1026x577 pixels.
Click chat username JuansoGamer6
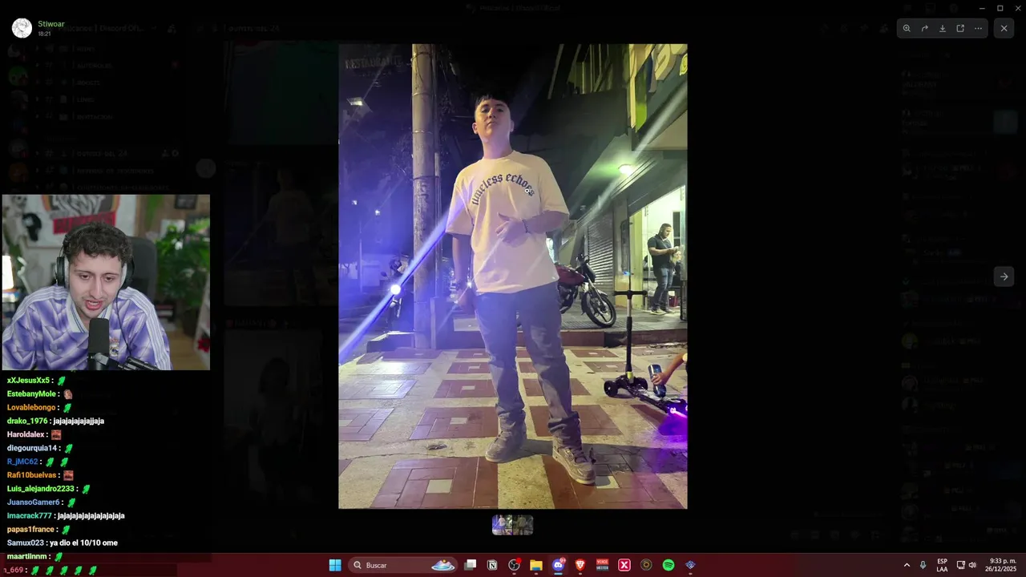34,502
